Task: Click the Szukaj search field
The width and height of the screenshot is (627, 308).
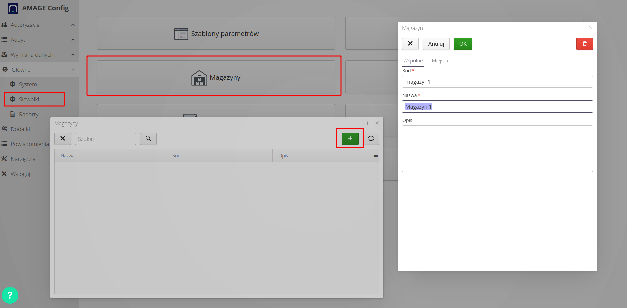Action: (x=105, y=139)
